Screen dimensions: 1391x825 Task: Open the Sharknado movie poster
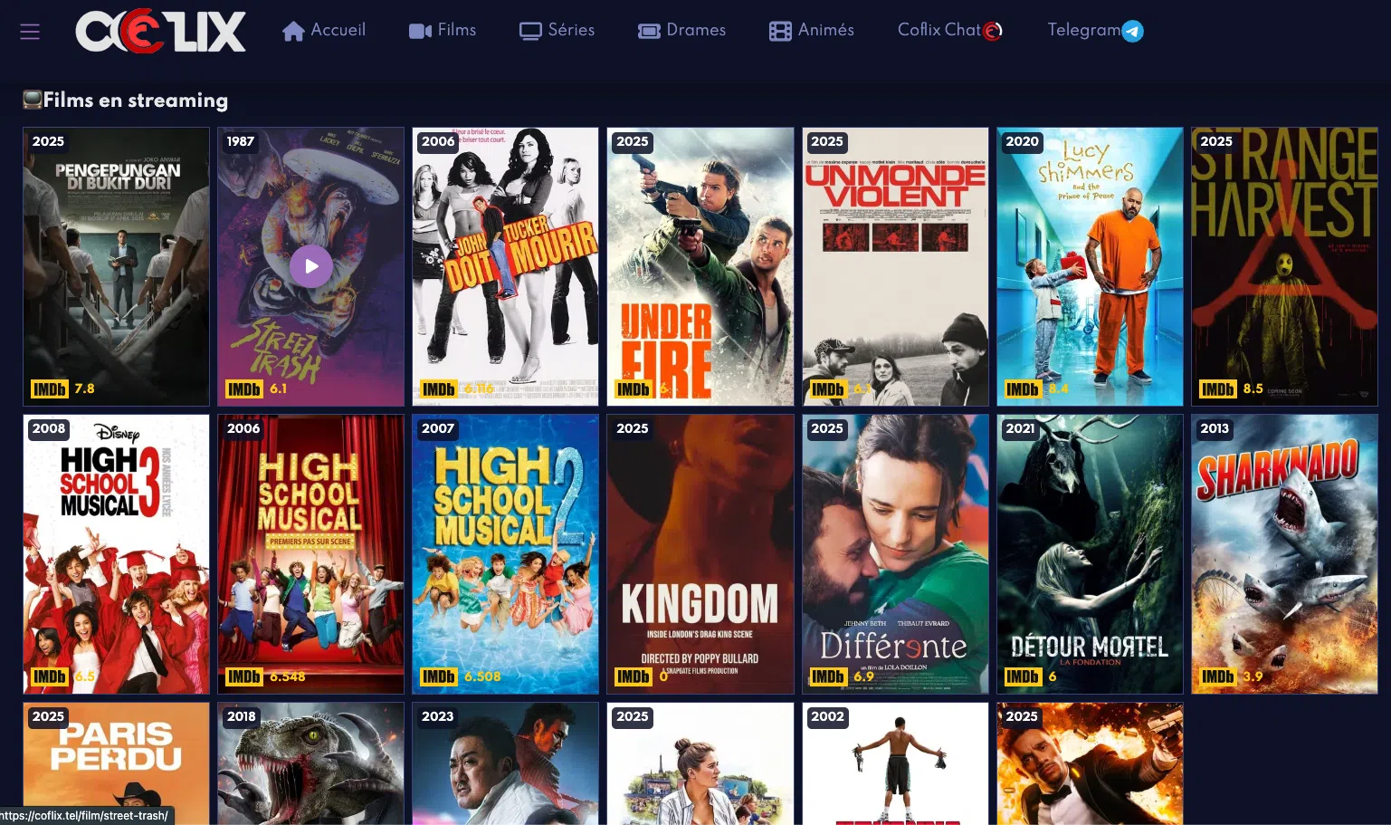[1284, 554]
